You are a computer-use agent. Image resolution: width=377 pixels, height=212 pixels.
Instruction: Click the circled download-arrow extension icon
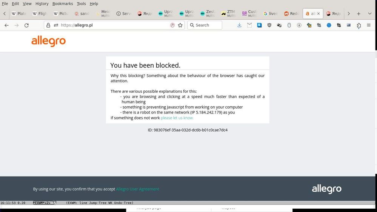299,25
